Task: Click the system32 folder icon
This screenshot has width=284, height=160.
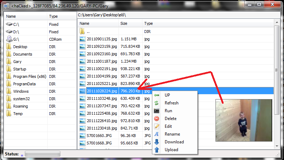Action: [x=9, y=99]
